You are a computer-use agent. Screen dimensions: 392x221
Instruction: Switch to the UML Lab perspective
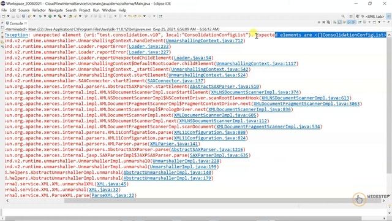(373, 17)
